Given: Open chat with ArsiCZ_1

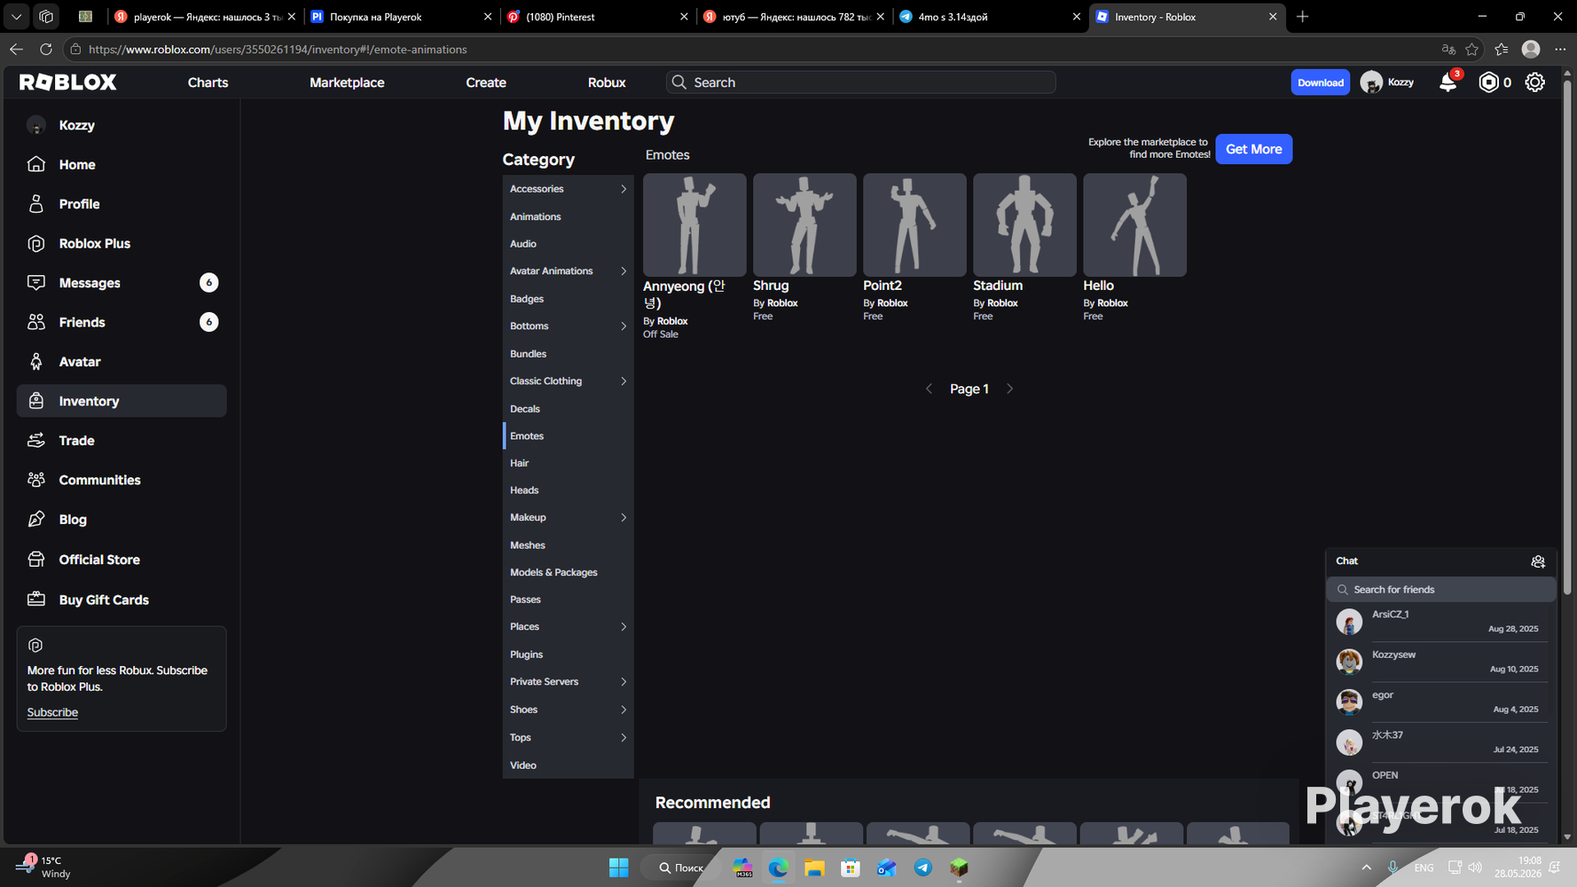Looking at the screenshot, I should tap(1440, 622).
